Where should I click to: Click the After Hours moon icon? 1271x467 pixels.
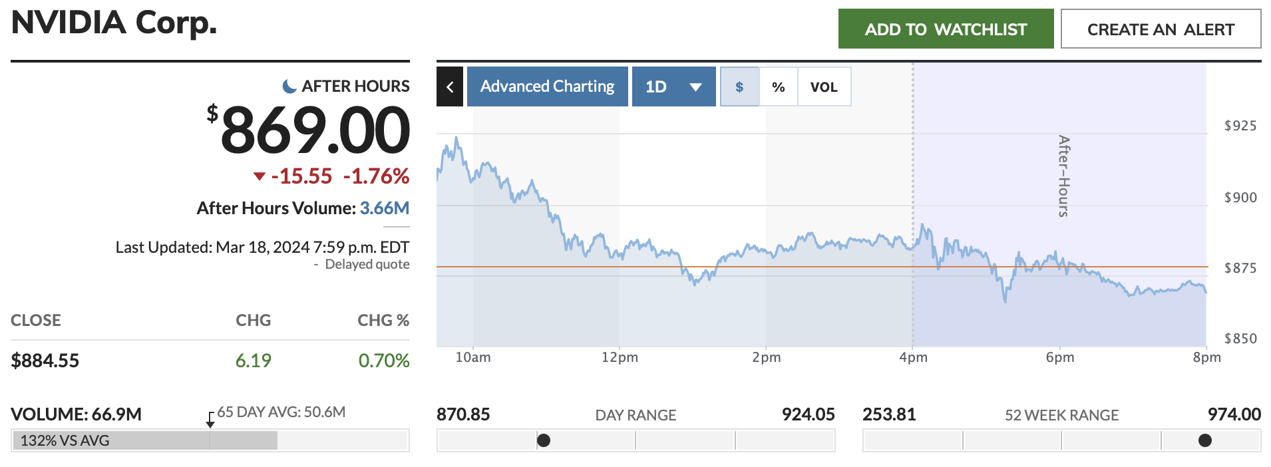pyautogui.click(x=289, y=86)
